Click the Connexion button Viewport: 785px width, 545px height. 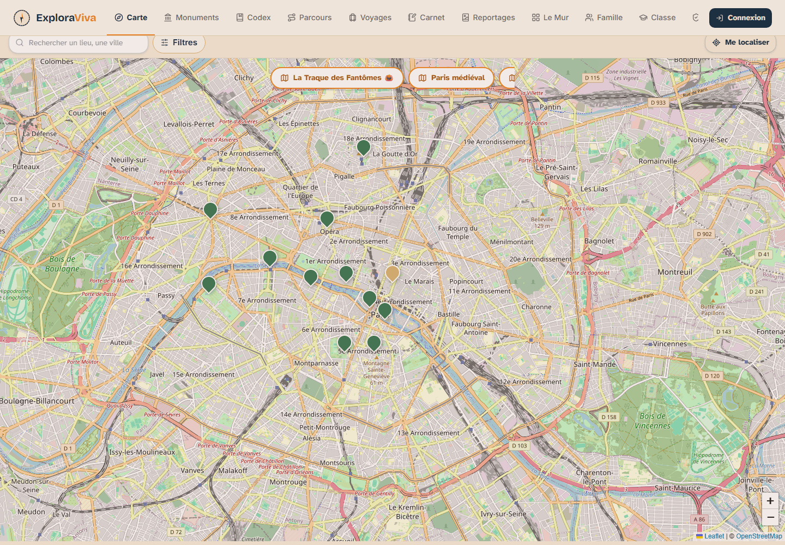740,18
